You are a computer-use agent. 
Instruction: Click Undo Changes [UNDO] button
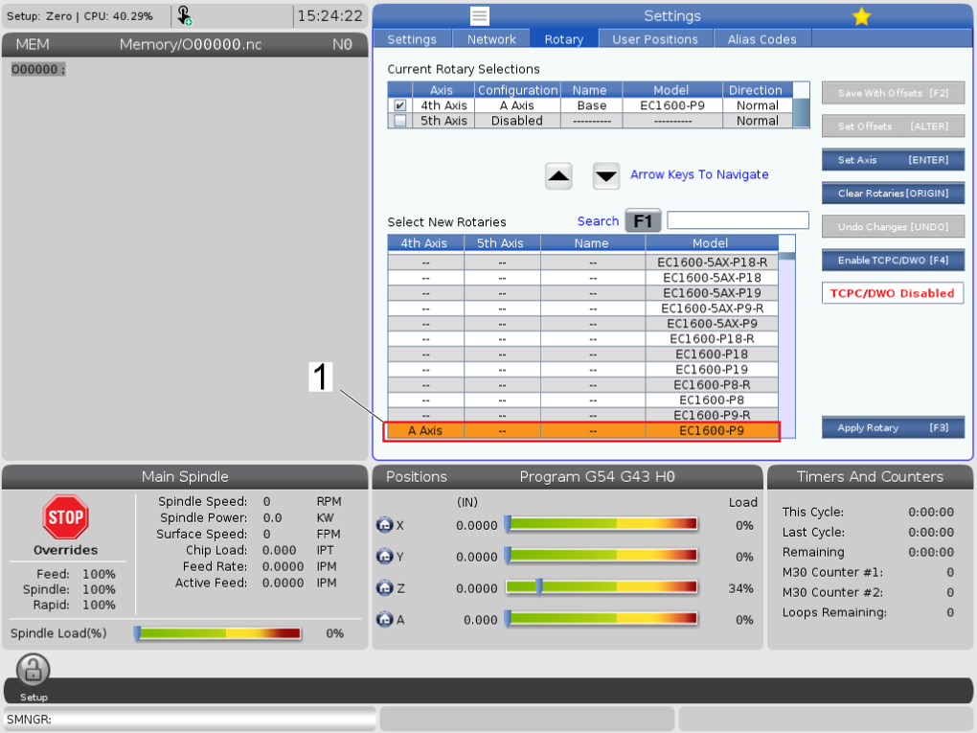tap(893, 227)
